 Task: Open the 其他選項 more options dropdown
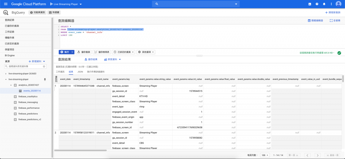click(x=146, y=52)
